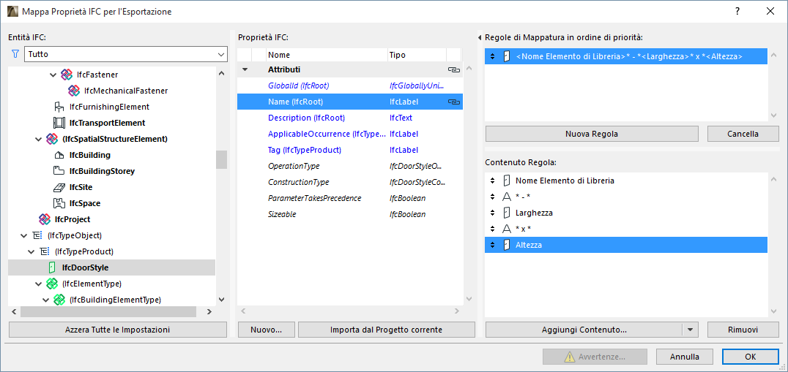This screenshot has width=788, height=372.
Task: Click the filter funnel icon beside Tutto
Action: [15, 54]
